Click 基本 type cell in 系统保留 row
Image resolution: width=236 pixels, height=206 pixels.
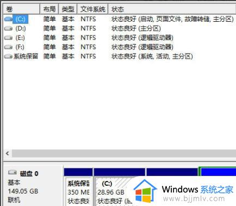[x=68, y=56]
